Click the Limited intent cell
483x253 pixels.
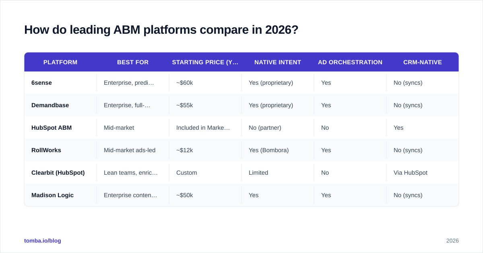[x=278, y=173]
